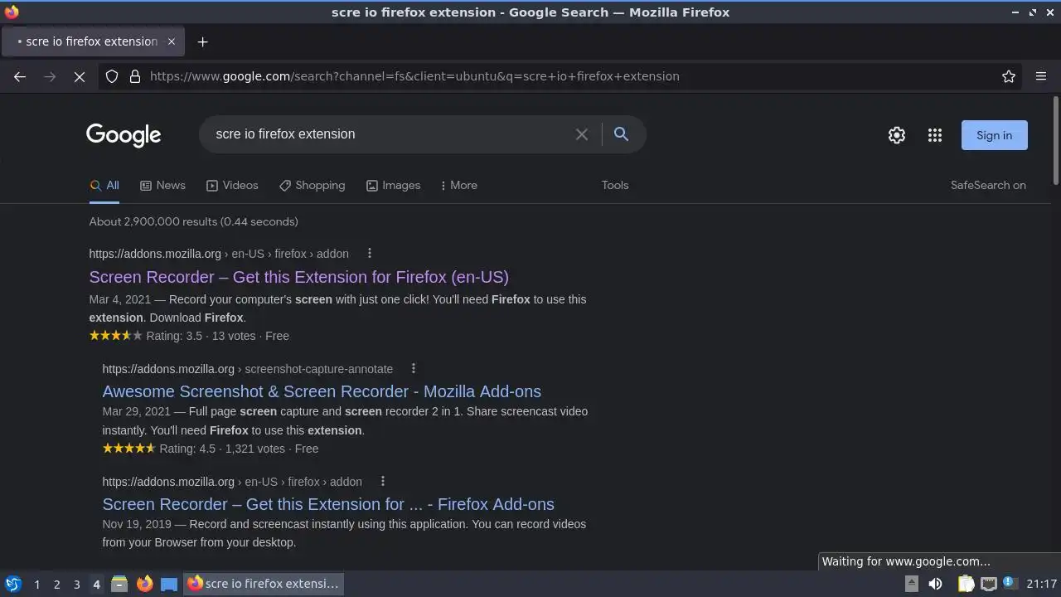Viewport: 1061px width, 597px height.
Task: Open 'Screen Recorder – Get this Extension for ... - Firefox Add-ons' result
Action: [328, 504]
